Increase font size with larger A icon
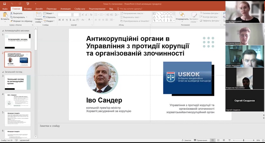Image resolution: width=265 pixels, height=143 pixels. 83,15
